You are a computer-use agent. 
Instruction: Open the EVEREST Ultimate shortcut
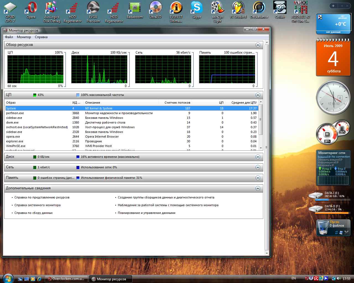pyautogui.click(x=176, y=12)
